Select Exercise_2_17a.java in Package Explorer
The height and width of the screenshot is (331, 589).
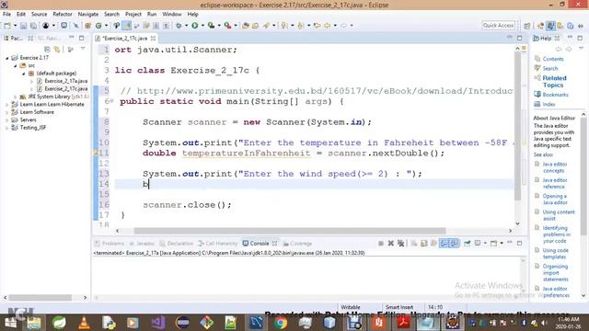coord(65,81)
